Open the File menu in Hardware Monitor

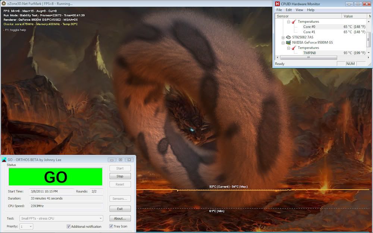pos(279,10)
